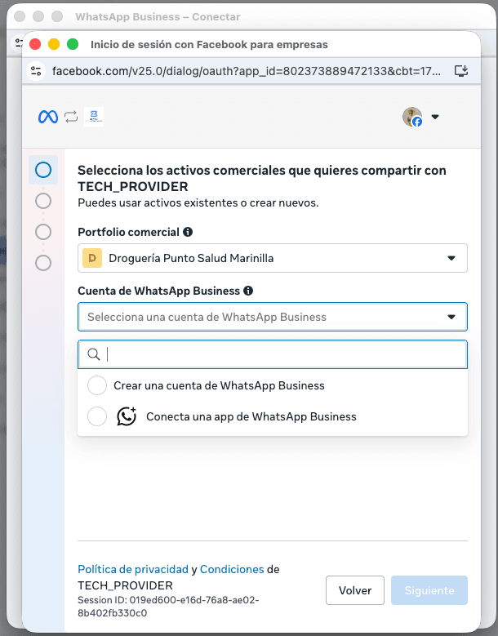Screen dimensions: 498x636
Task: Click the WhatsApp chat icon in the list
Action: 127,416
